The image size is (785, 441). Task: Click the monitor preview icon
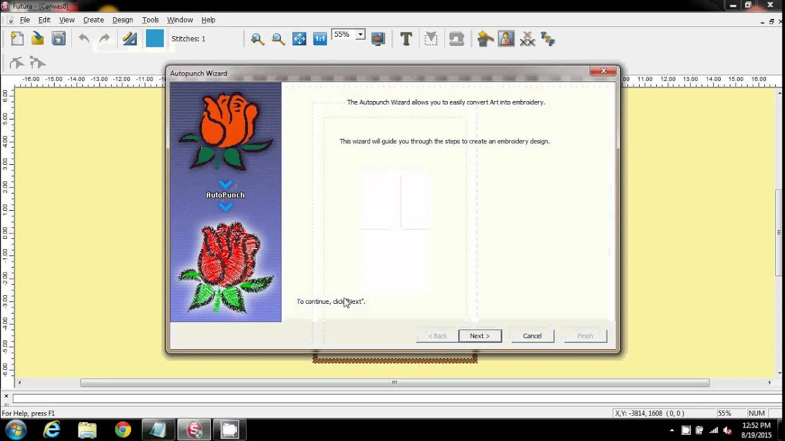click(x=378, y=39)
